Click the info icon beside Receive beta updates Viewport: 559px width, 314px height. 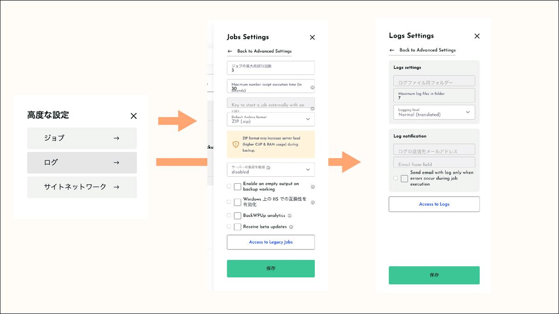[x=291, y=227]
